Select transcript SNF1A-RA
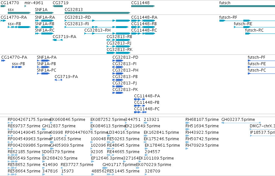 [x=45, y=17]
